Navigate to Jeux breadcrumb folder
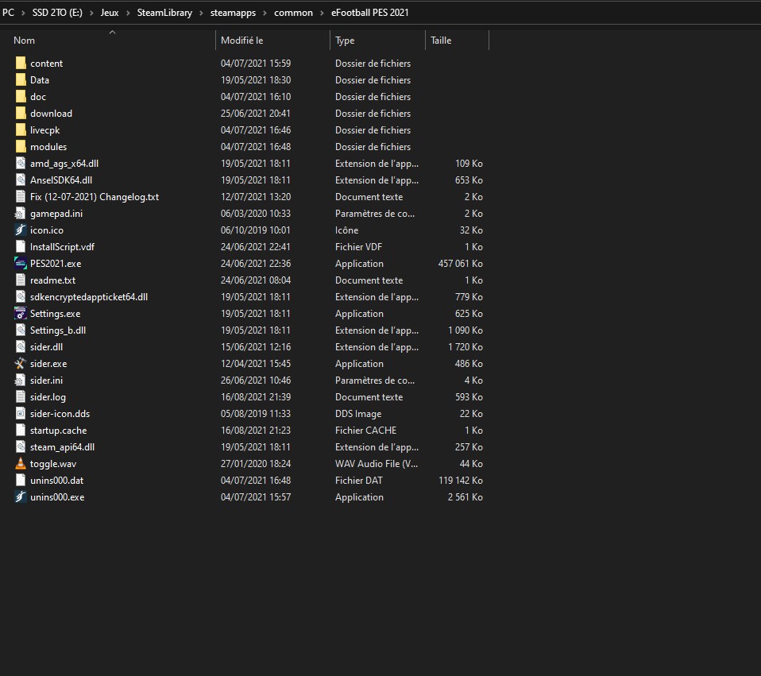The width and height of the screenshot is (761, 676). [x=110, y=13]
